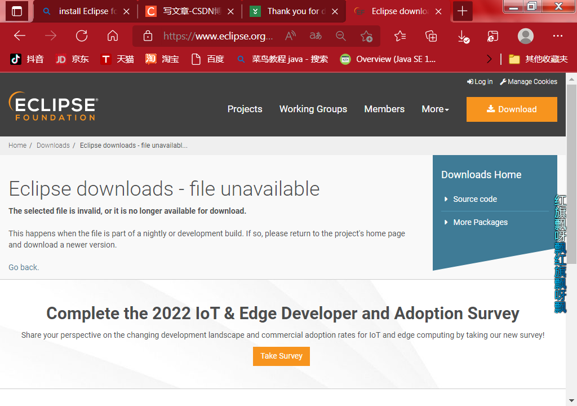Screen dimensions: 577x406
Task: Open 菜鸟教程 java search bookmark
Action: [x=282, y=59]
